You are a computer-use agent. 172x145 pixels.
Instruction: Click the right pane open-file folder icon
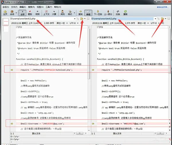163,19
